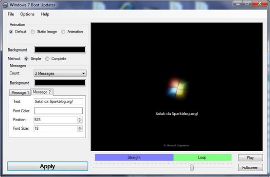The height and width of the screenshot is (177, 270).
Task: Click the Play button
Action: point(251,158)
